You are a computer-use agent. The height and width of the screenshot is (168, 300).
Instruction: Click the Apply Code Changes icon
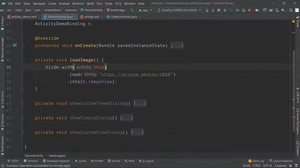point(219,10)
